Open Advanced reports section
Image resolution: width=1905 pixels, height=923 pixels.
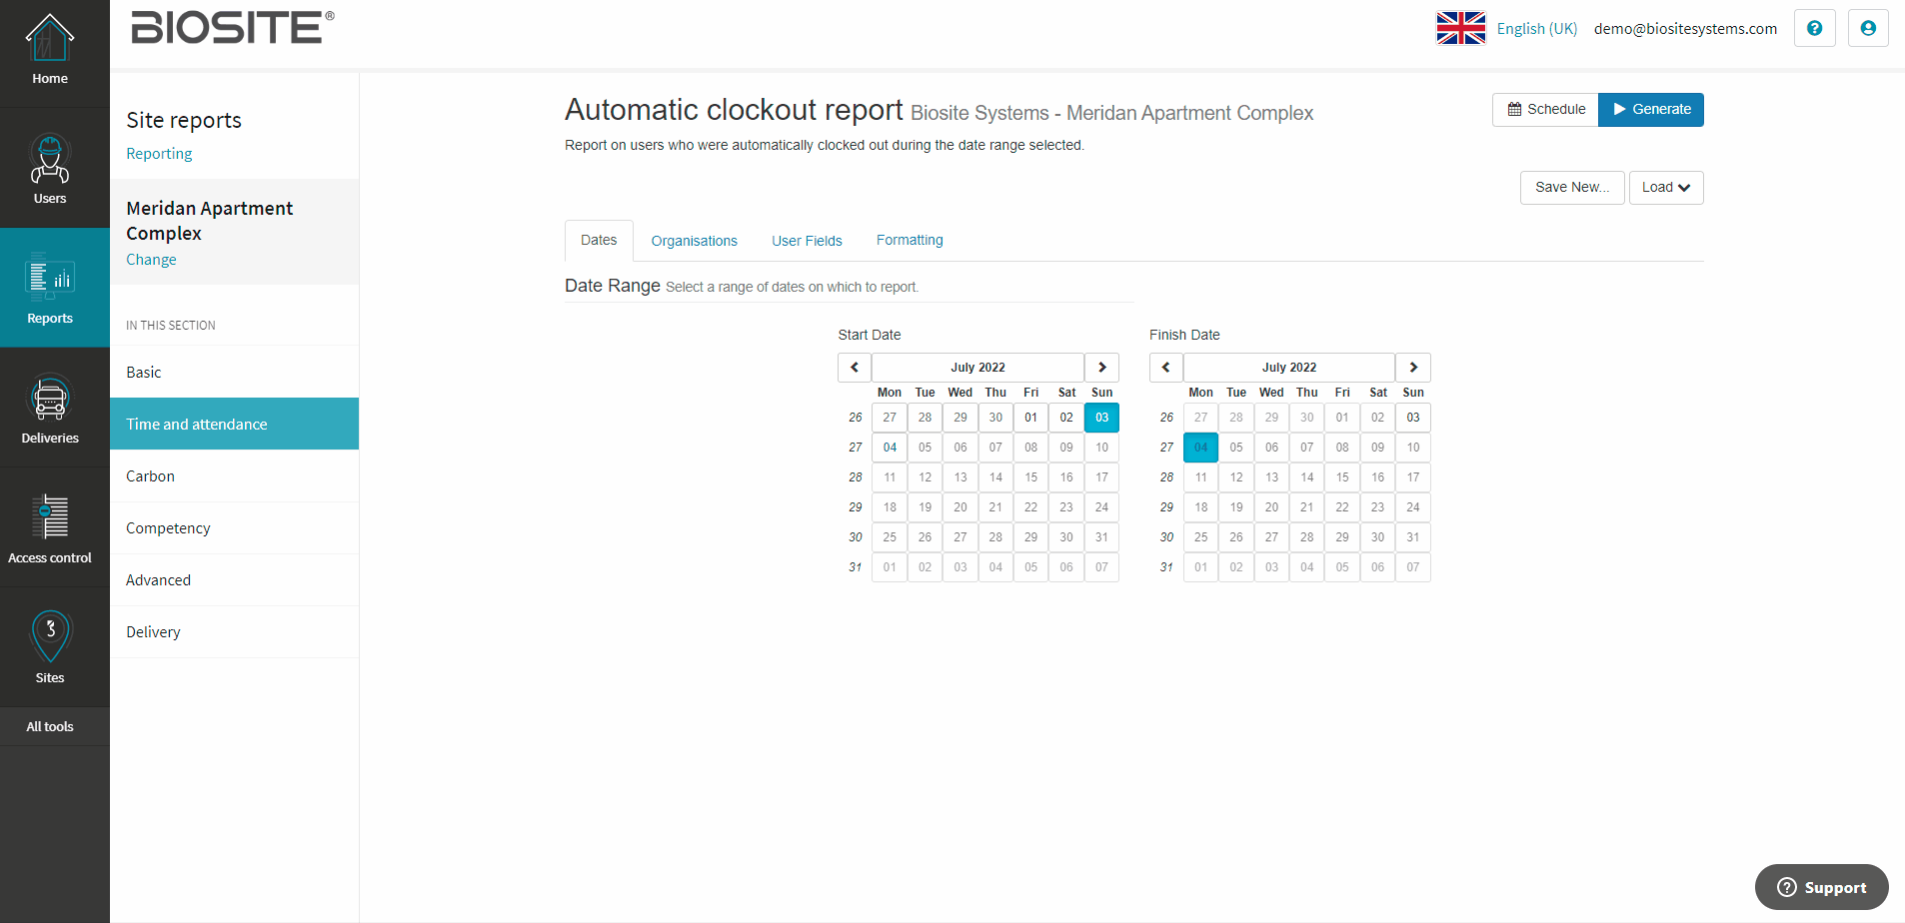[234, 579]
